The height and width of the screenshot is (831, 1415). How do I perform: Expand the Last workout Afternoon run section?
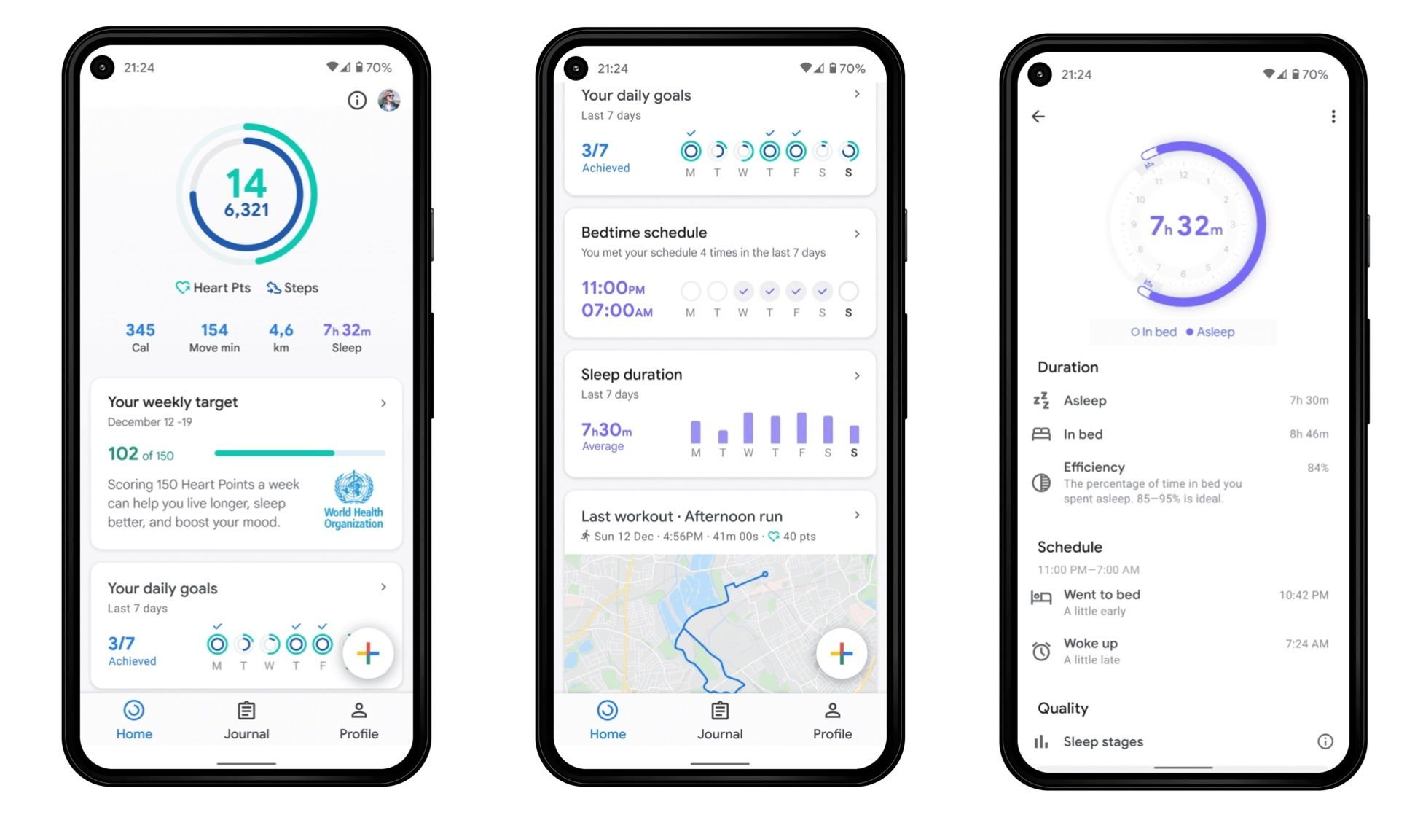coord(858,515)
